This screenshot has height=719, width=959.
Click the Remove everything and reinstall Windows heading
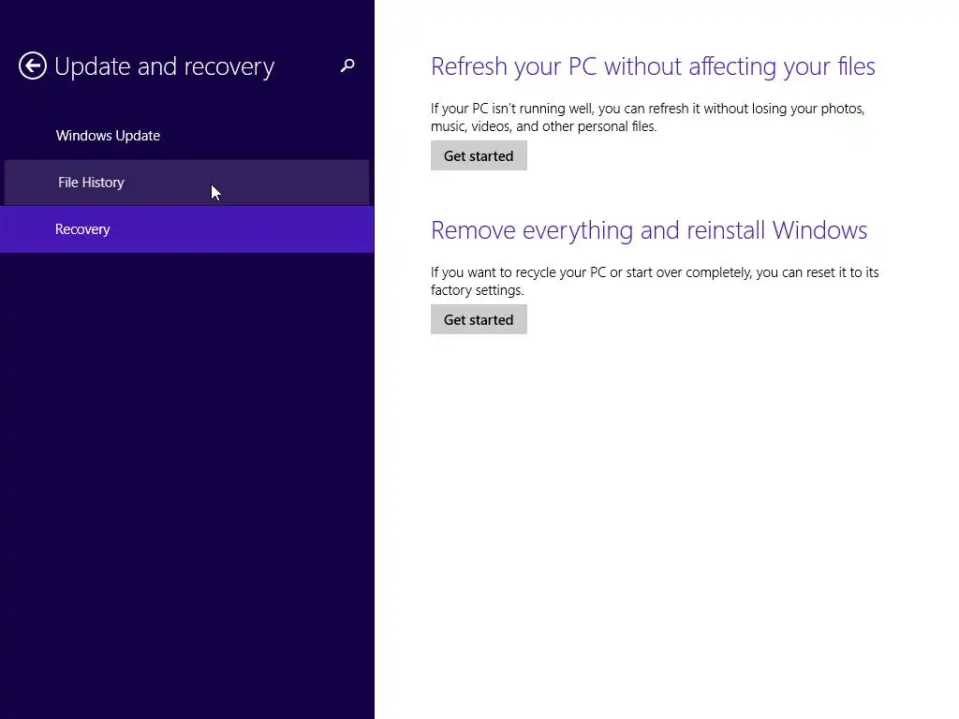pyautogui.click(x=648, y=230)
